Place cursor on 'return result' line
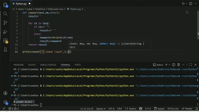This screenshot has width=199, height=112. click(x=38, y=44)
